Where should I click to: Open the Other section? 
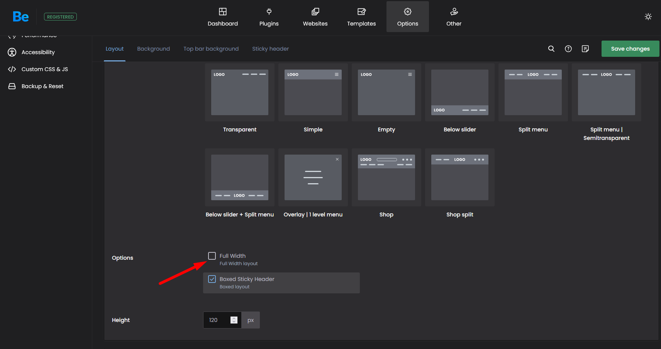(454, 17)
